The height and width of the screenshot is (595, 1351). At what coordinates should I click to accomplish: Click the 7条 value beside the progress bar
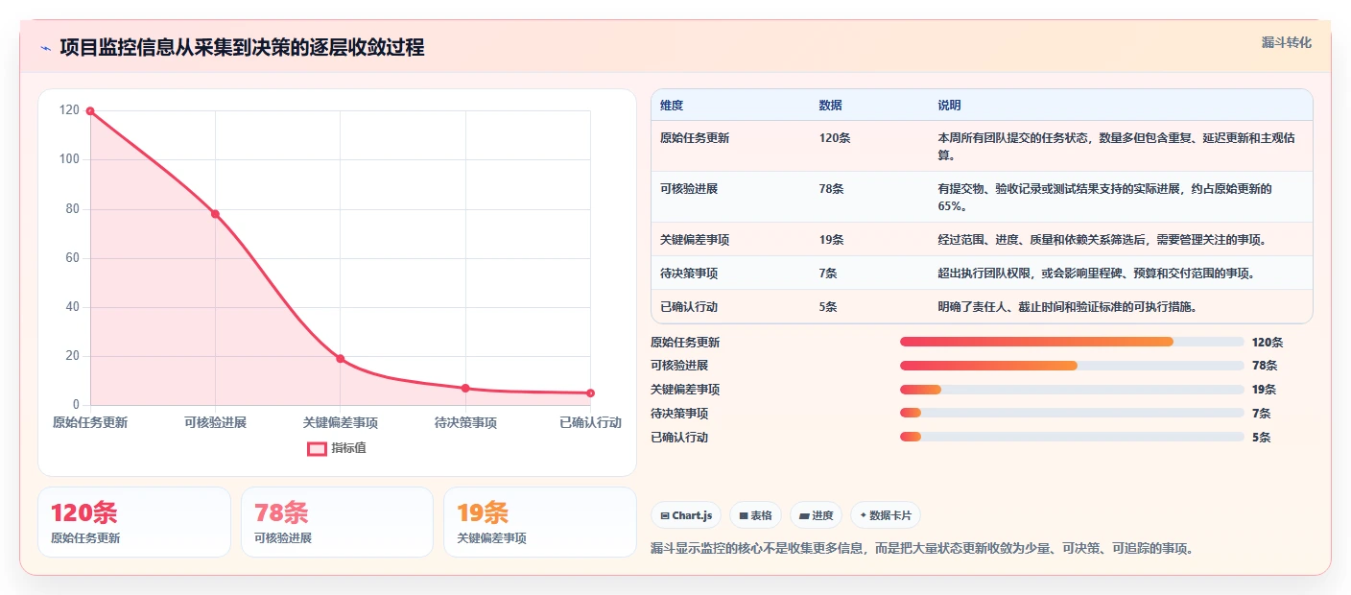click(x=1262, y=413)
